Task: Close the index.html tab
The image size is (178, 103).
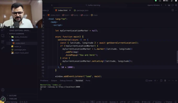Action: tap(70, 10)
